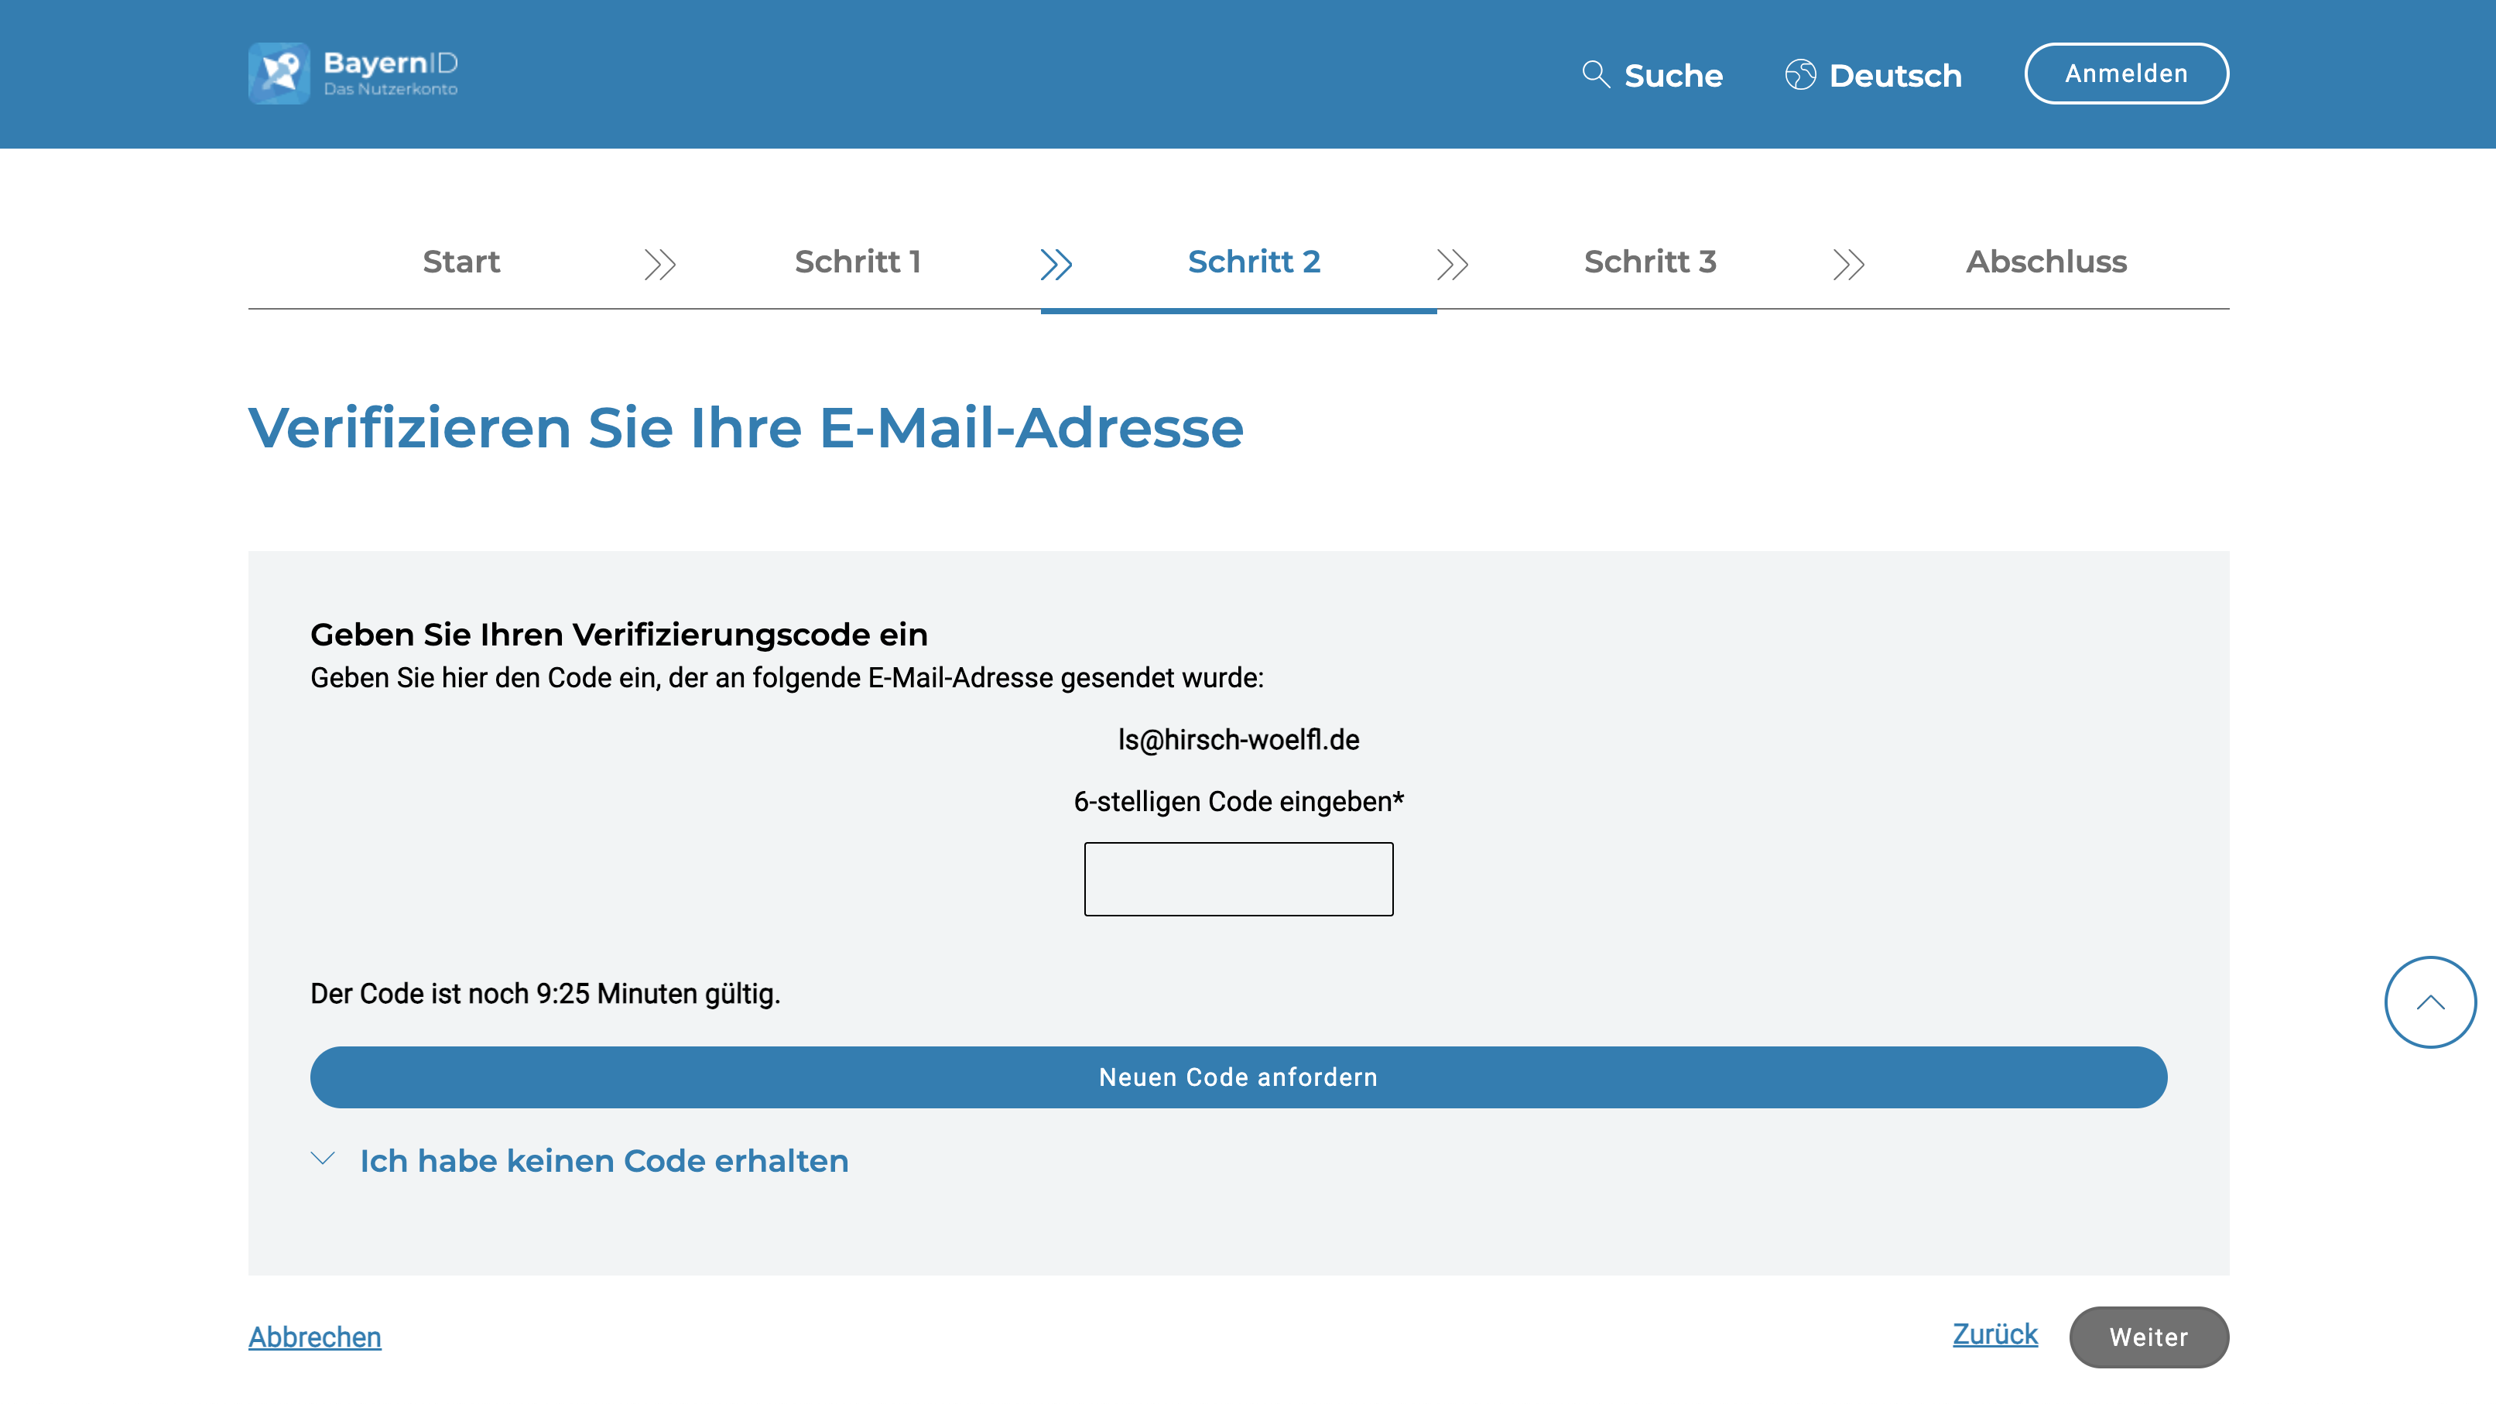This screenshot has width=2496, height=1404.
Task: Click chevron icon beside 'Ich habe keinen Code erhalten'
Action: (323, 1159)
